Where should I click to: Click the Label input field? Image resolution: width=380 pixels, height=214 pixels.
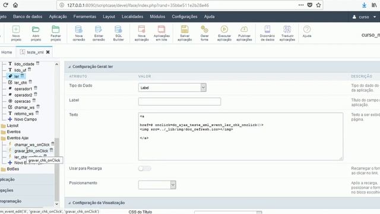[179, 102]
